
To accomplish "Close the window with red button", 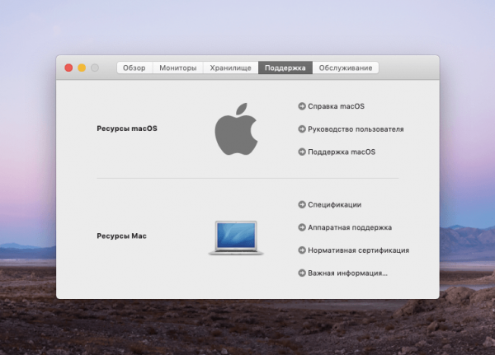I will 68,68.
